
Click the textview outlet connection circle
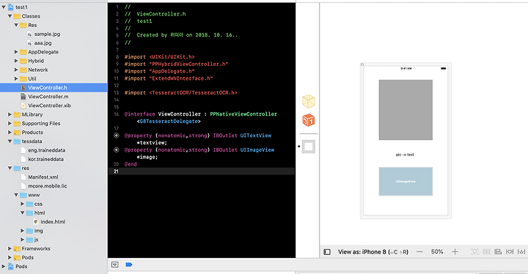(x=116, y=136)
